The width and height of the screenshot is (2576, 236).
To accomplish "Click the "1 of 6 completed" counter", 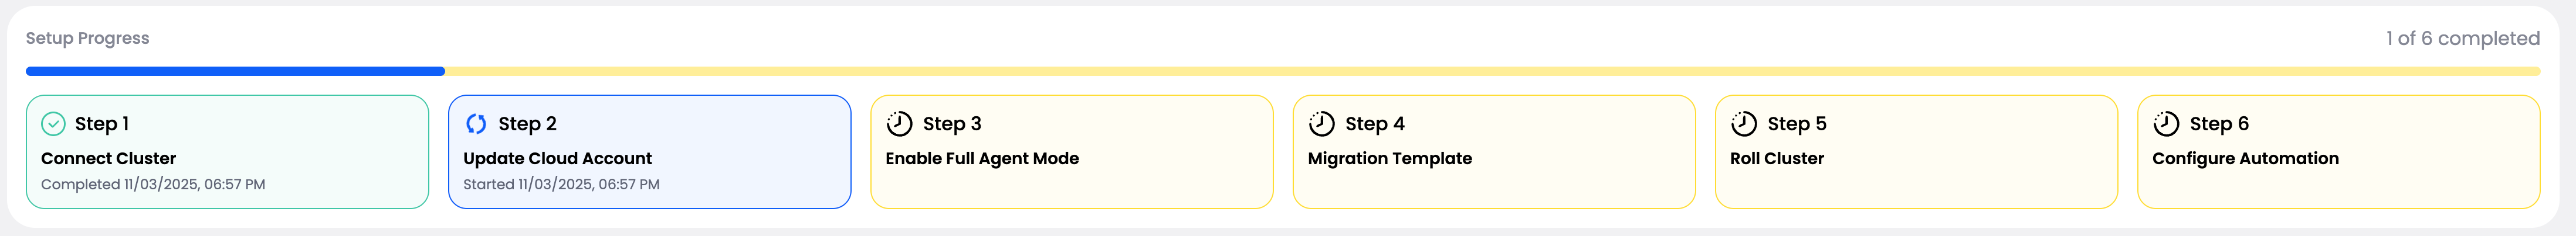I will tap(2462, 38).
